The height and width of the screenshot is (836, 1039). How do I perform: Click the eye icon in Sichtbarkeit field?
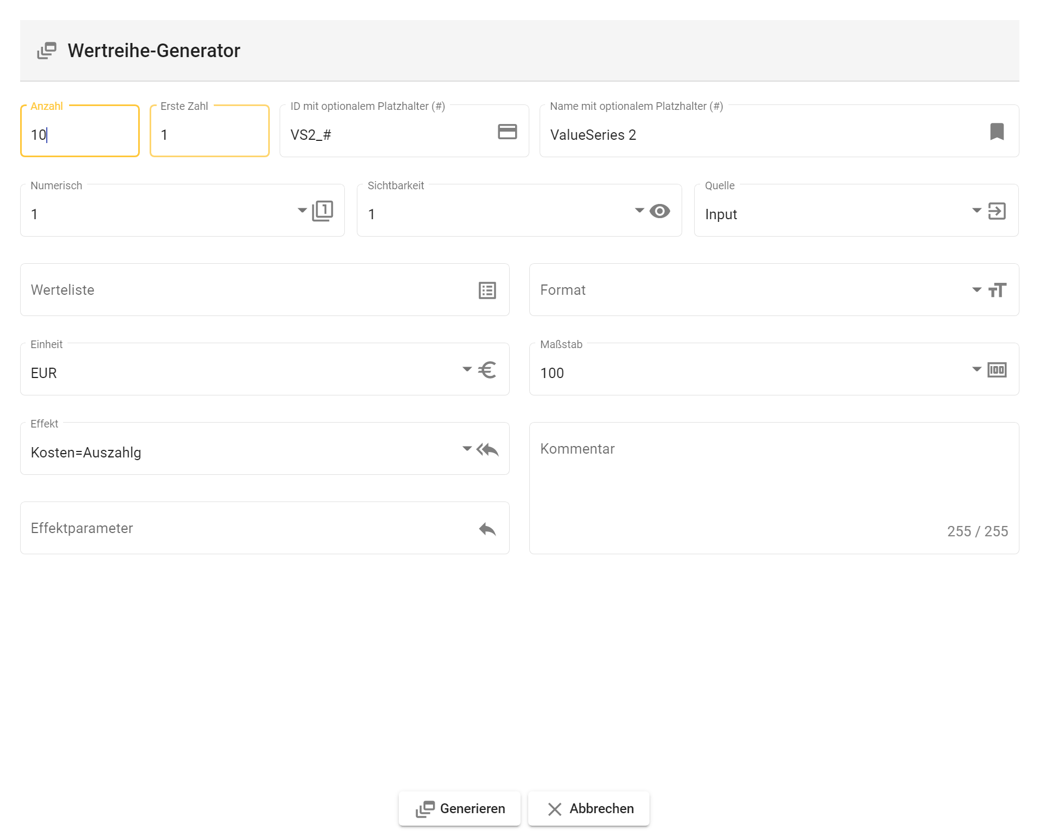tap(659, 211)
